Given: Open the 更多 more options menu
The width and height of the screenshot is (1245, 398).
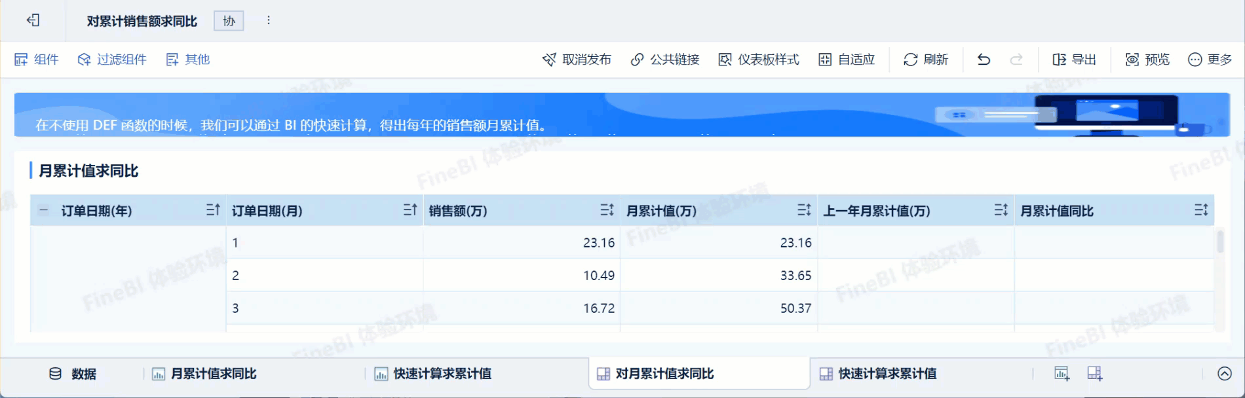Looking at the screenshot, I should coord(1210,60).
